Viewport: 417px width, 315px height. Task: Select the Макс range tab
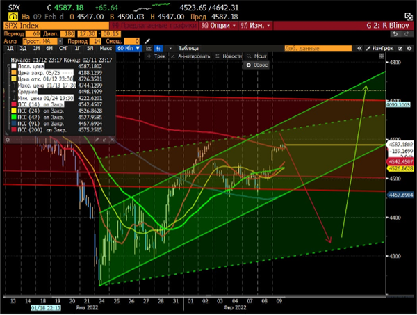(106, 48)
